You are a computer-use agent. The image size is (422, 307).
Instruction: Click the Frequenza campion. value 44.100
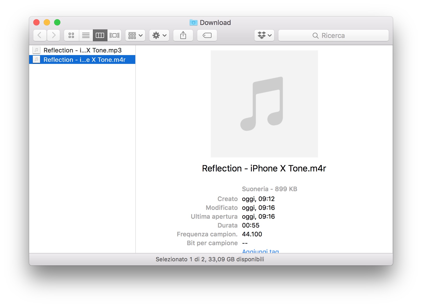click(x=252, y=234)
